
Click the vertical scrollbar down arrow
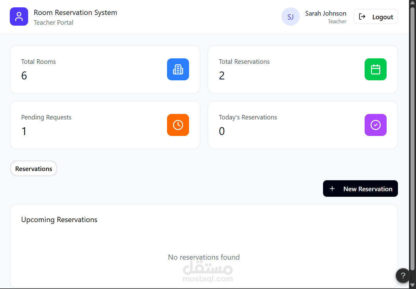coord(412,285)
